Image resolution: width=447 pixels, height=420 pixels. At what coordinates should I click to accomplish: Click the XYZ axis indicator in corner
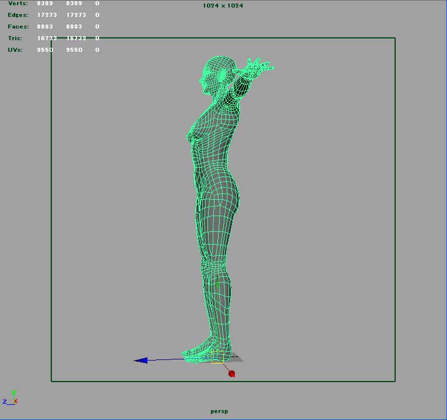(x=11, y=398)
